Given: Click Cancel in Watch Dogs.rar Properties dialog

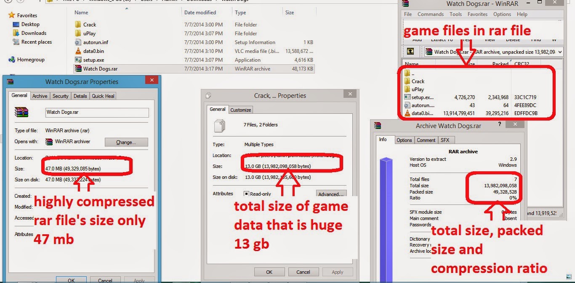Looking at the screenshot, I should (105, 280).
